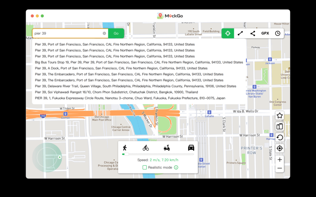The height and width of the screenshot is (197, 316).
Task: Open favorites star icon
Action: tap(280, 115)
